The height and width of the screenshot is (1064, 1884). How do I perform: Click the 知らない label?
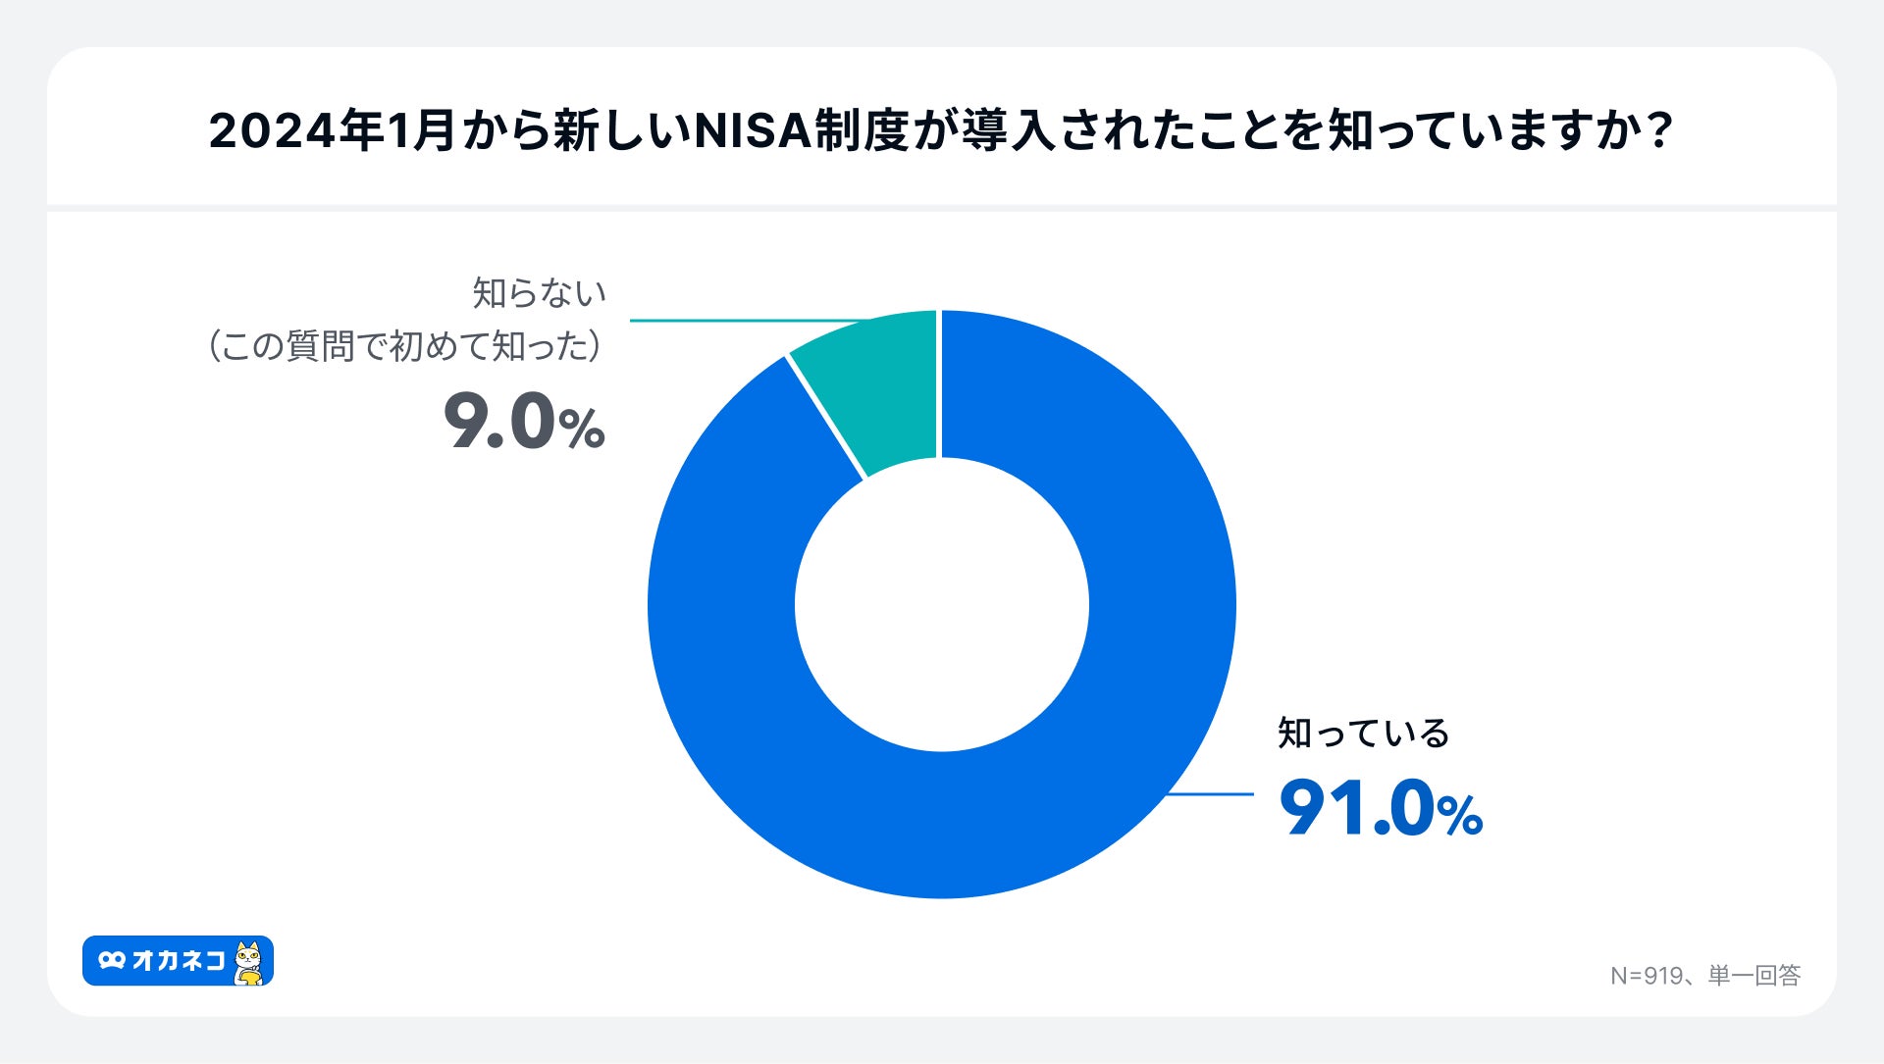(x=539, y=292)
